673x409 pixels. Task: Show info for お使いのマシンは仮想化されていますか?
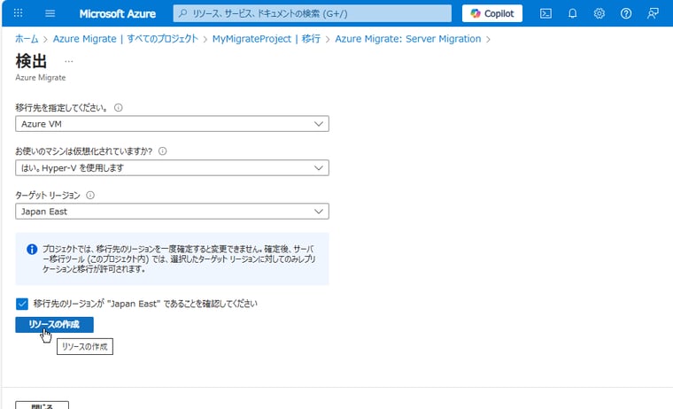coord(162,151)
